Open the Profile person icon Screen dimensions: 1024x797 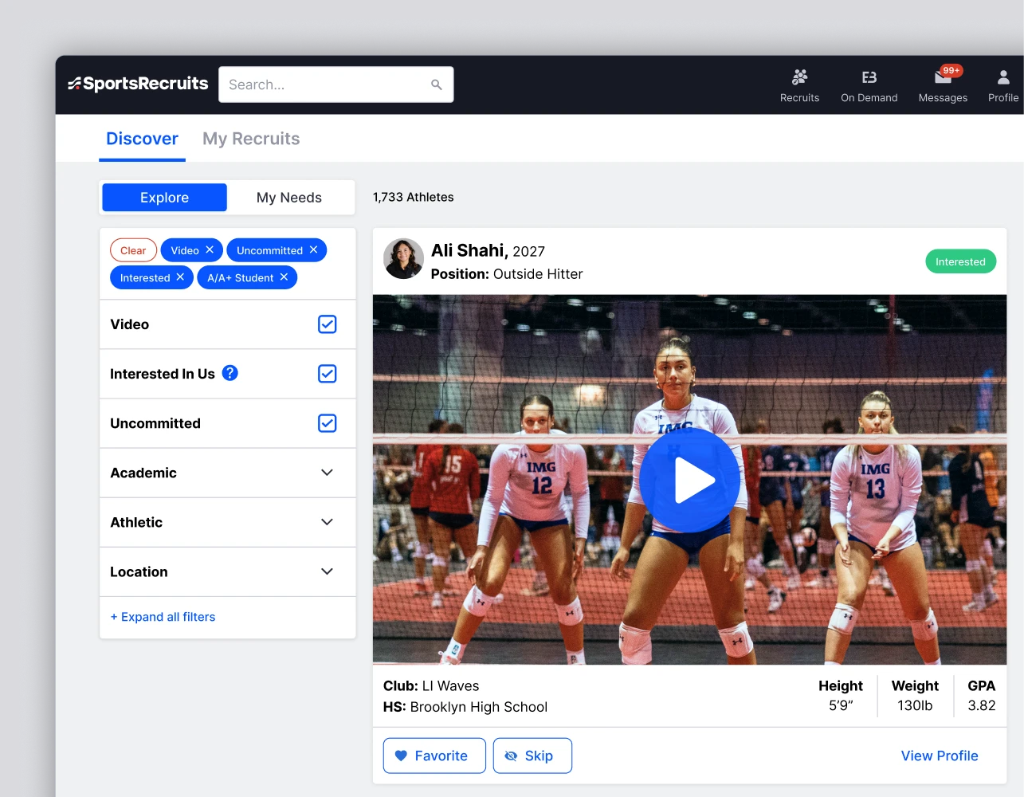1003,77
